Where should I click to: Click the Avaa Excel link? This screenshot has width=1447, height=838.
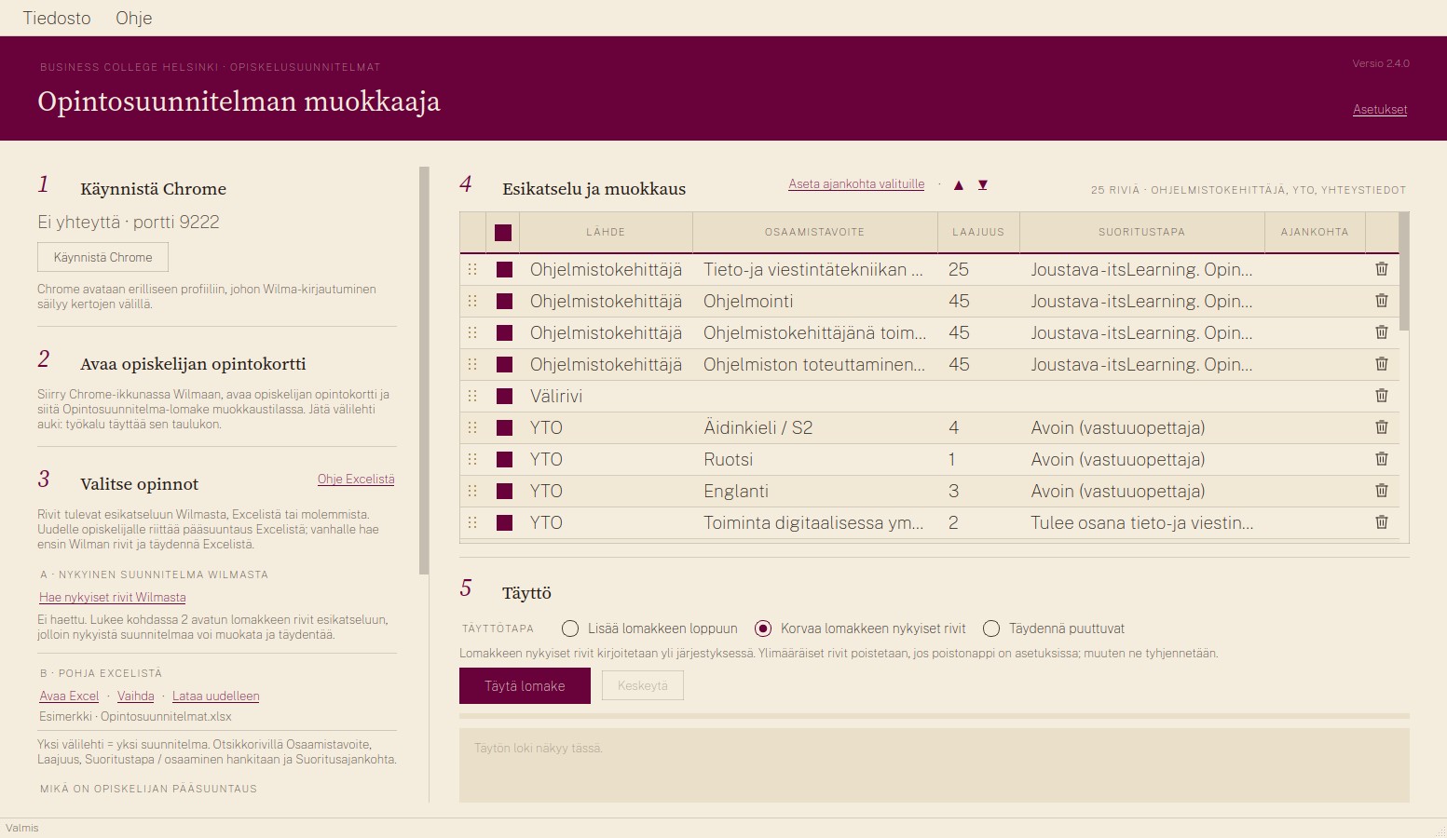[69, 696]
